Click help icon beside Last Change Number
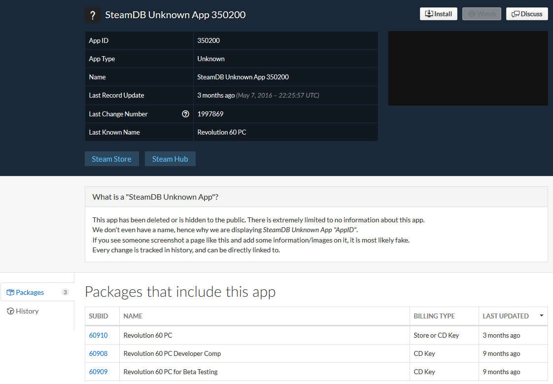Image resolution: width=553 pixels, height=384 pixels. click(185, 114)
